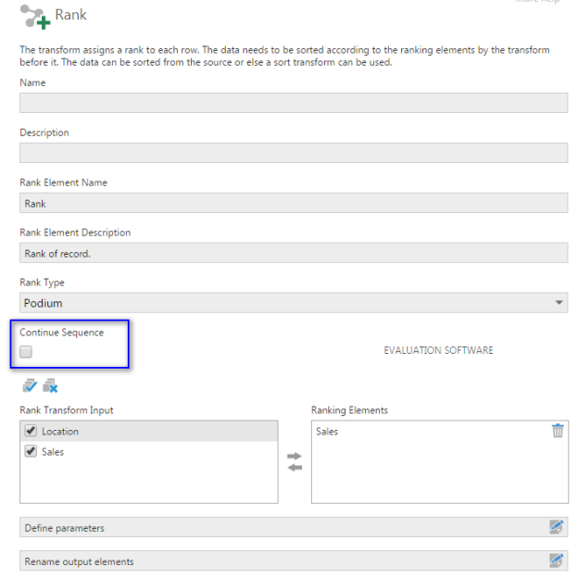Click the Podium rank type combo box
The width and height of the screenshot is (578, 579).
[x=278, y=303]
